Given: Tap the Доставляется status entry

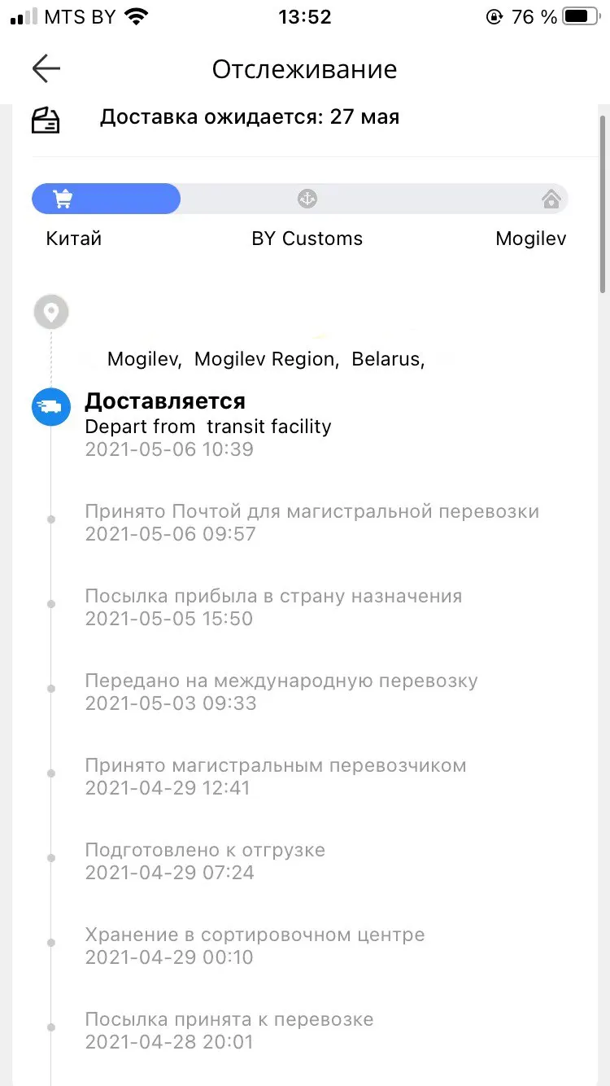Looking at the screenshot, I should 165,401.
